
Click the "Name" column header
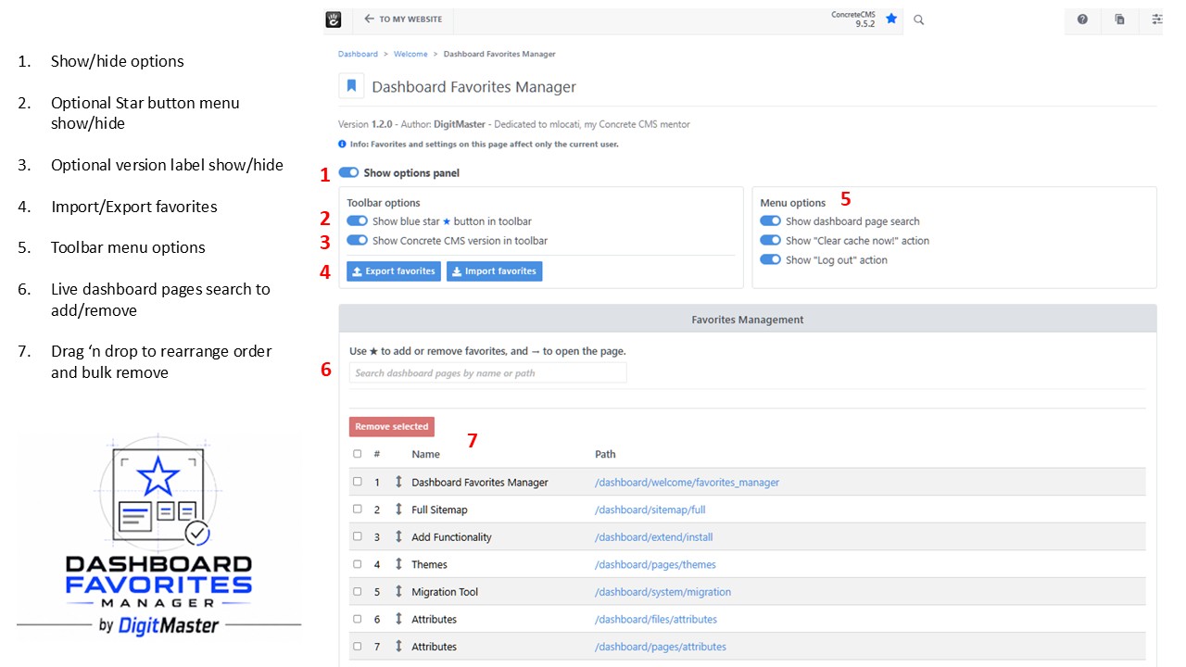[x=425, y=454]
